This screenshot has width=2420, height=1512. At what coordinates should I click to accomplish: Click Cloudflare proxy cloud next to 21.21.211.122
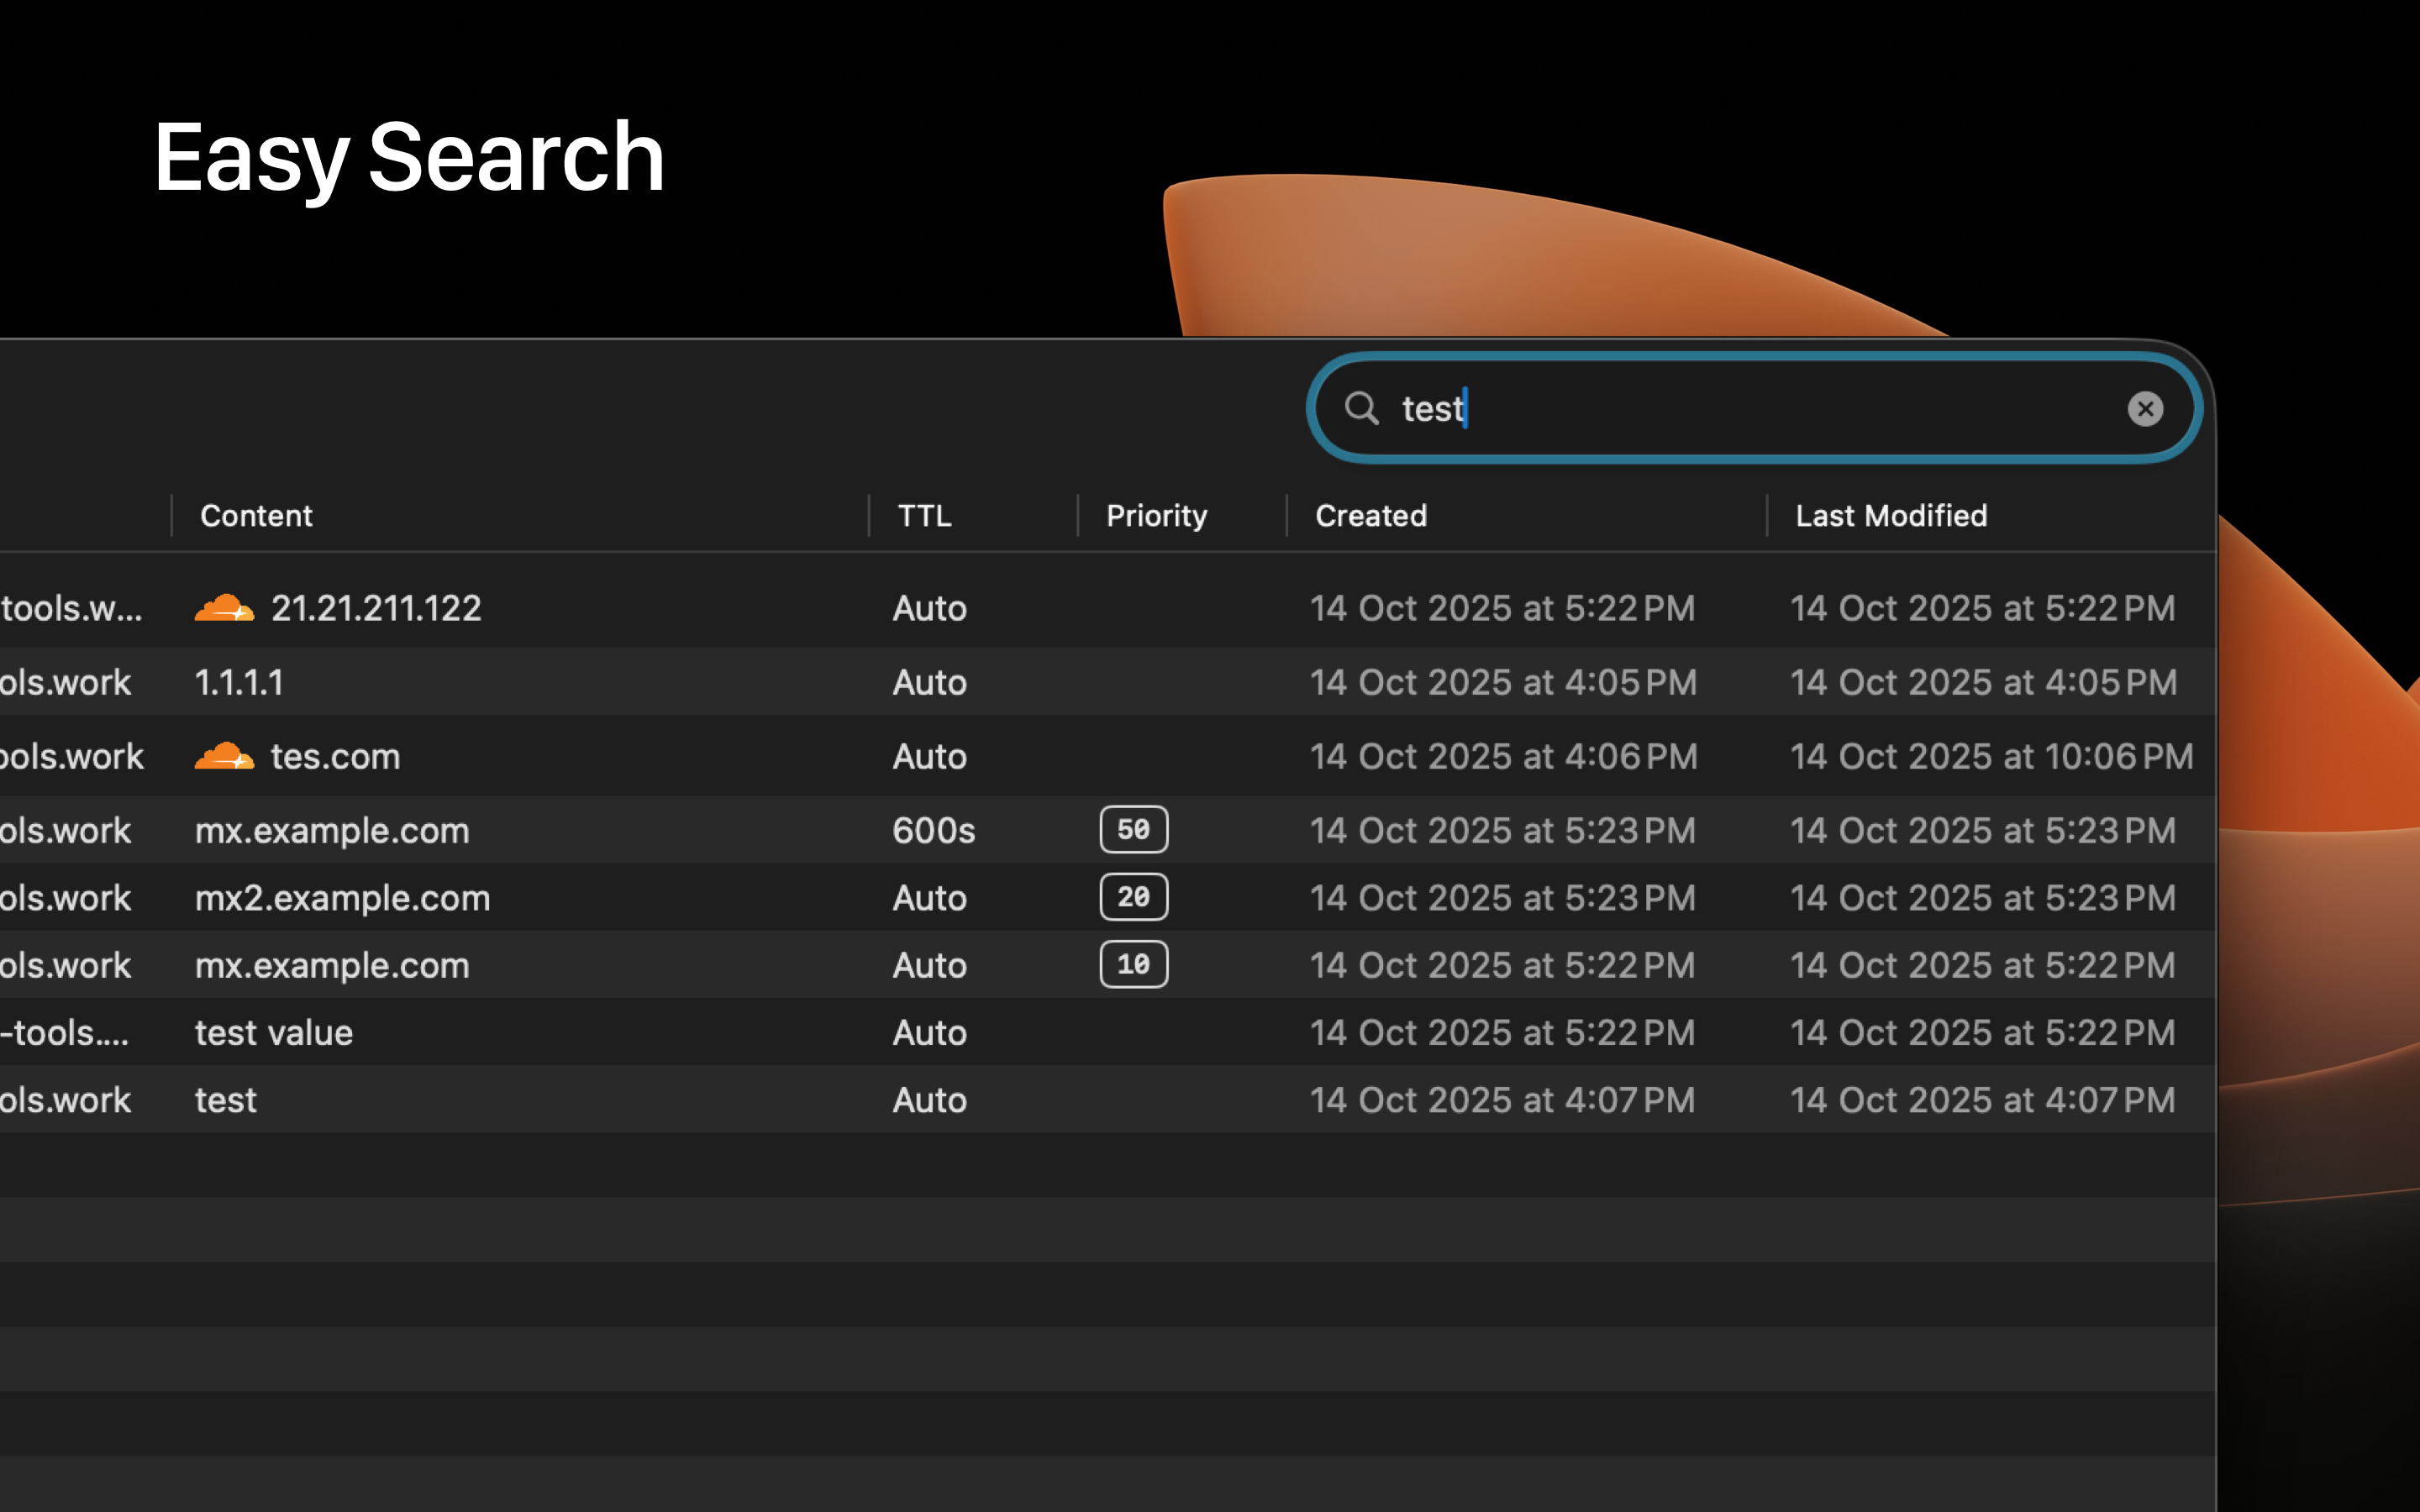coord(224,607)
